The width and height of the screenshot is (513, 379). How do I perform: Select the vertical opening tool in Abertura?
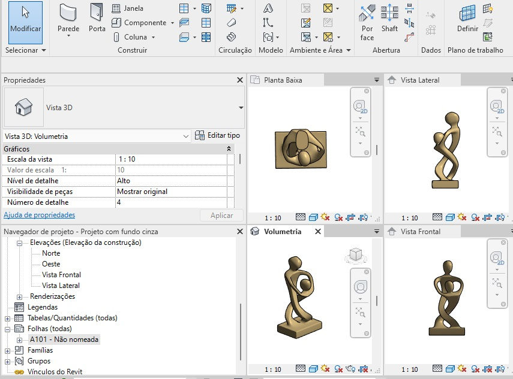[x=409, y=23]
